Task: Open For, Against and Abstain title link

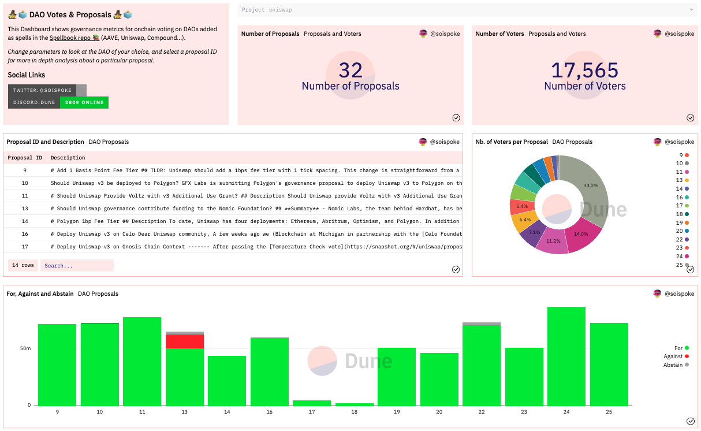Action: pyautogui.click(x=40, y=293)
